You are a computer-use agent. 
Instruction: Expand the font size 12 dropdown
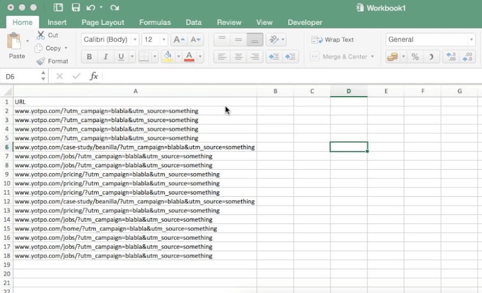pos(164,40)
